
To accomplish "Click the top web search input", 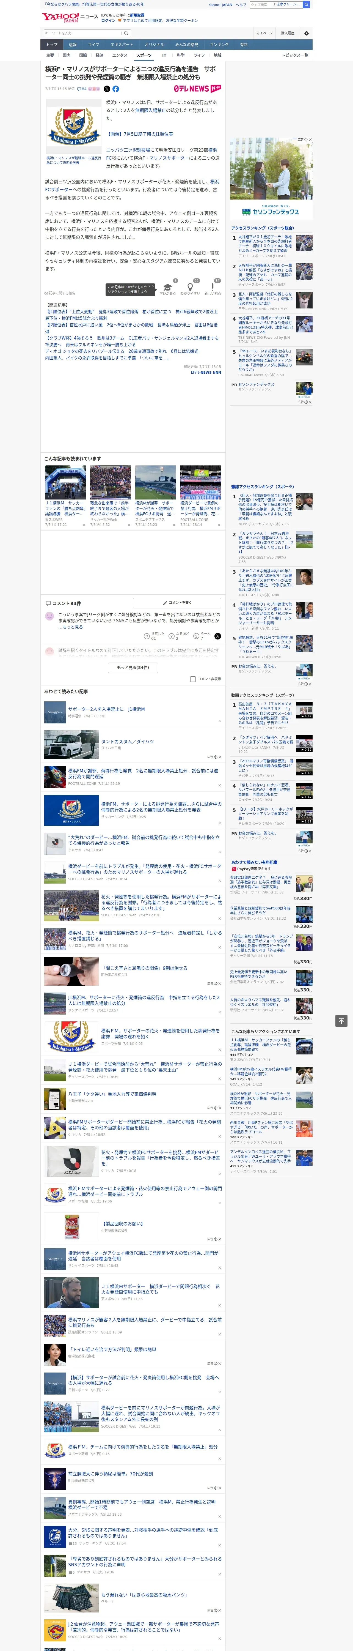I will point(260,4).
